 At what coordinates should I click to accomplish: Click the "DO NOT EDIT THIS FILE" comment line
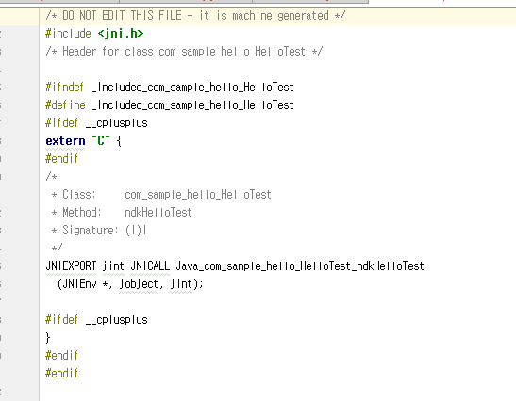[x=195, y=16]
